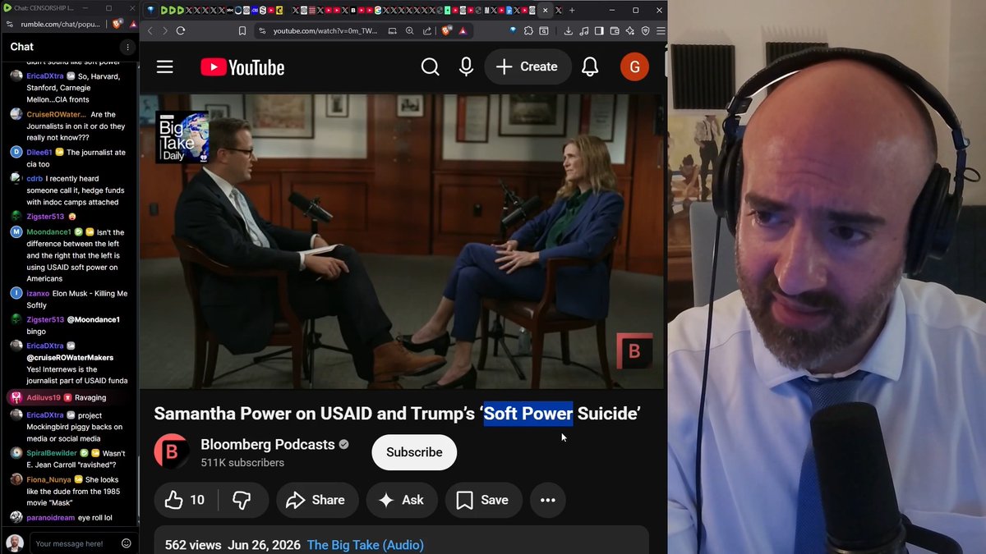
Task: Click the Ask button
Action: pos(401,500)
